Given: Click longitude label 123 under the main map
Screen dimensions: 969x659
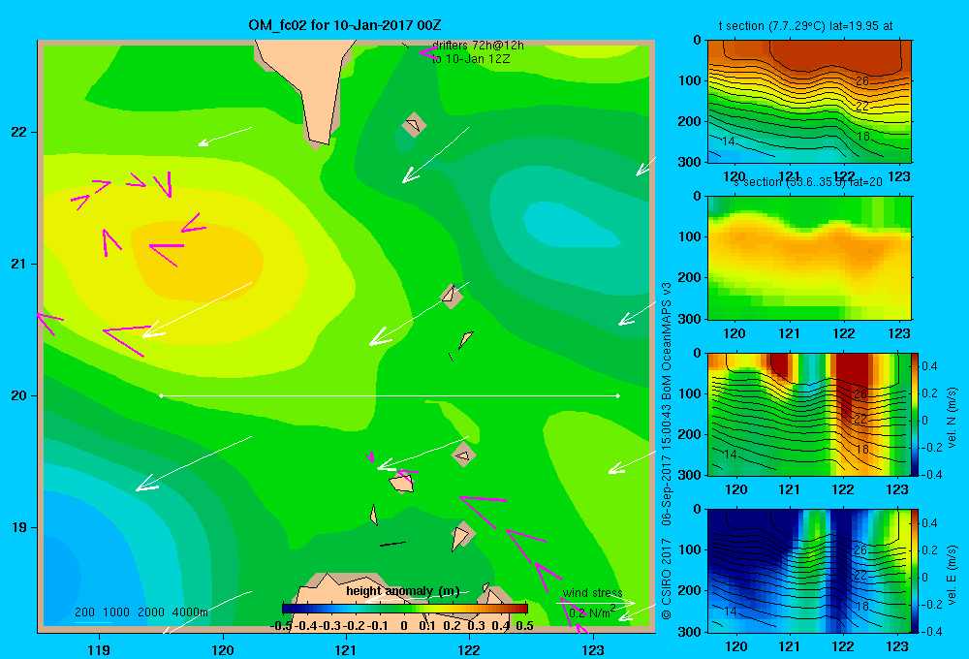Looking at the screenshot, I should click(593, 649).
